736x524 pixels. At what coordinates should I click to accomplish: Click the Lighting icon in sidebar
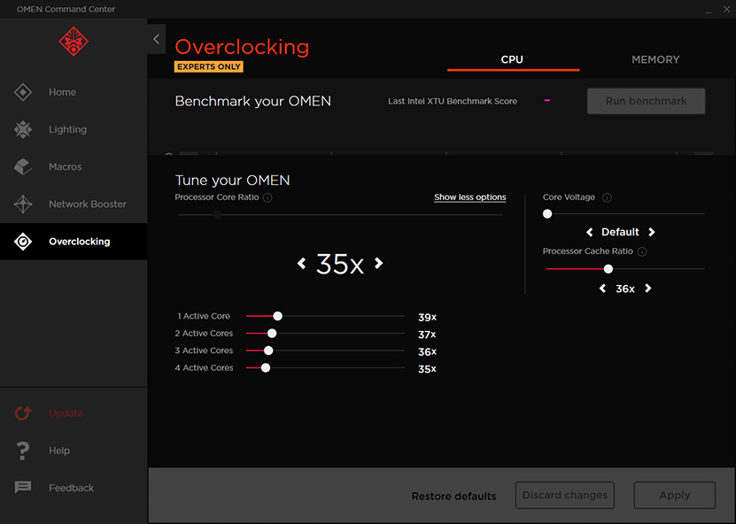coord(23,129)
